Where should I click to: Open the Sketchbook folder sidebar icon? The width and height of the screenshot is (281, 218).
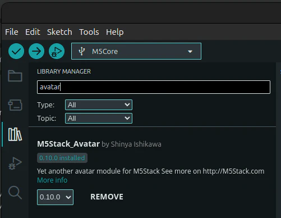point(15,76)
